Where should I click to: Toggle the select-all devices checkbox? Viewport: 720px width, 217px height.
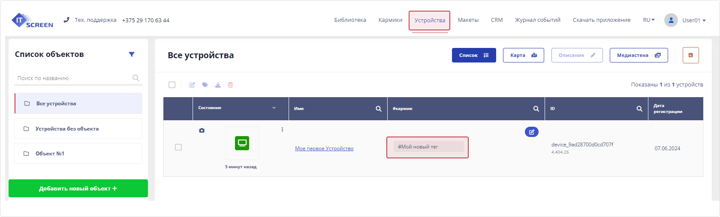pos(172,85)
